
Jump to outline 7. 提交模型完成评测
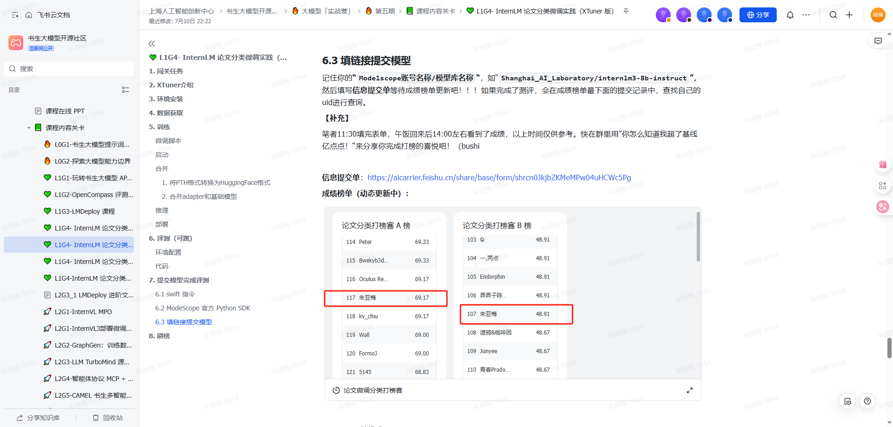point(179,280)
